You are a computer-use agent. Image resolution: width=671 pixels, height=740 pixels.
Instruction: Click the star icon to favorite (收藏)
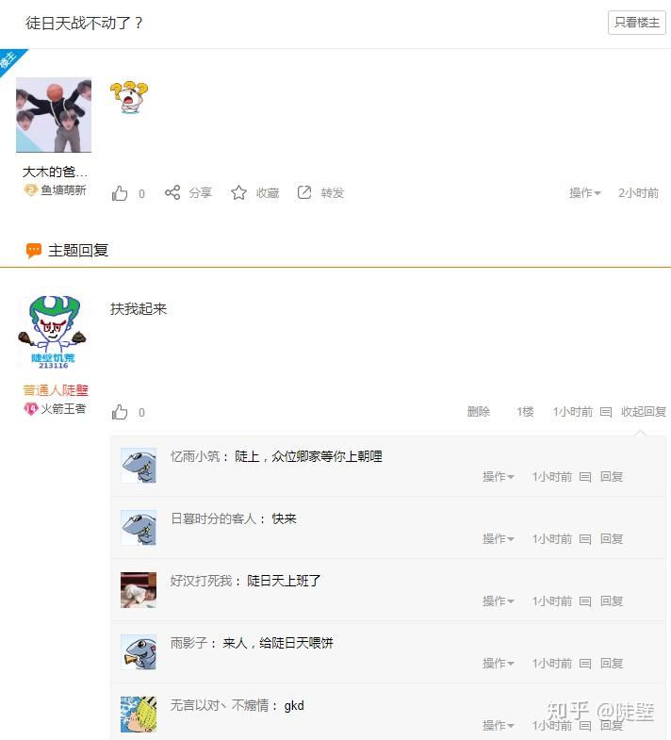(x=238, y=192)
